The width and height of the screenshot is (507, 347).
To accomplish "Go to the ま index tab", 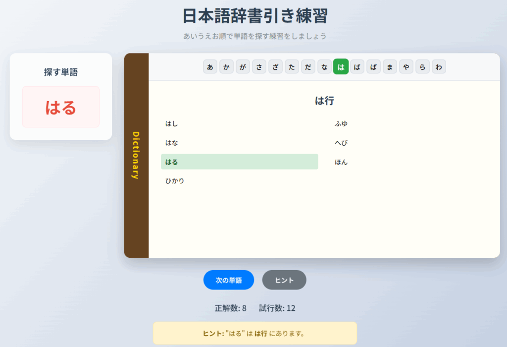I will 390,67.
